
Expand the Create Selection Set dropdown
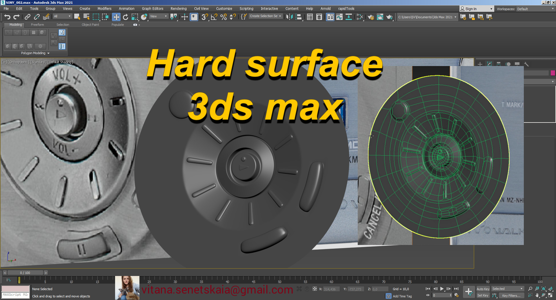(266, 16)
